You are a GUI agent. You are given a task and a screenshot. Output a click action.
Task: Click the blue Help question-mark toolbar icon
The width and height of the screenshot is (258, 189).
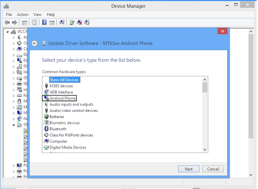coord(44,22)
